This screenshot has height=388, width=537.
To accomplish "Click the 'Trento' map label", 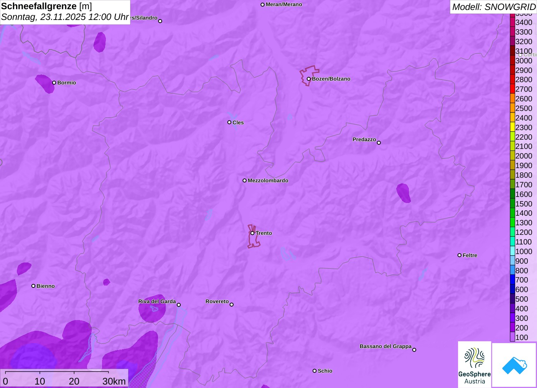I will pyautogui.click(x=264, y=233).
